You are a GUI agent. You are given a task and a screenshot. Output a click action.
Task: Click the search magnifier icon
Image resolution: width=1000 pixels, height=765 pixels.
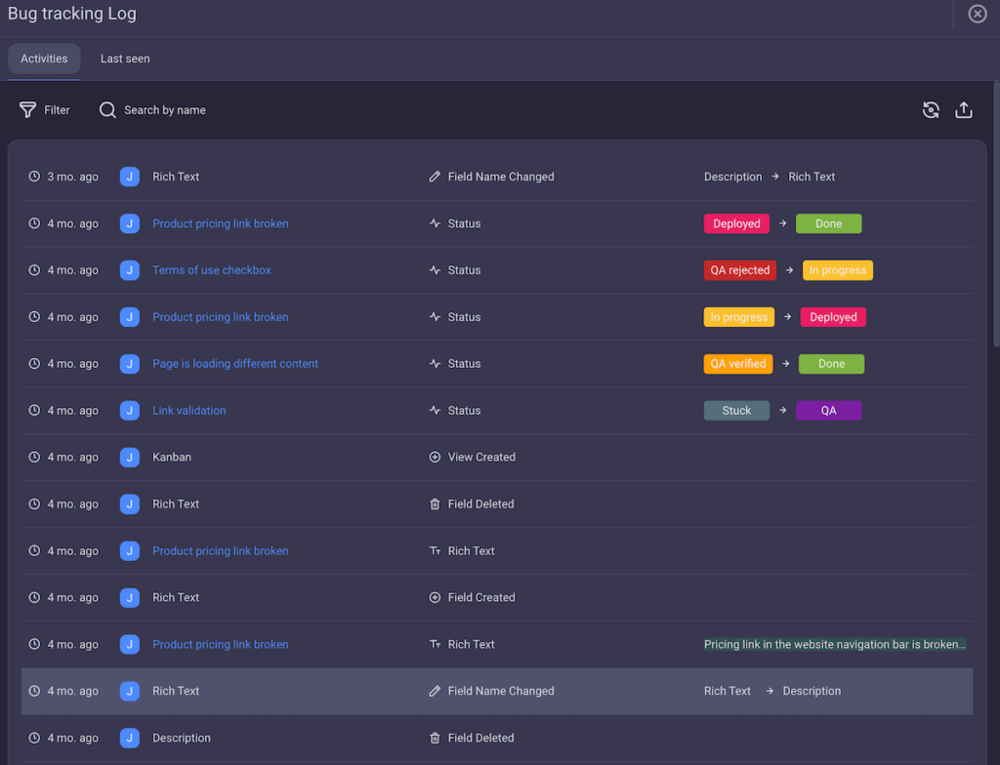(106, 109)
